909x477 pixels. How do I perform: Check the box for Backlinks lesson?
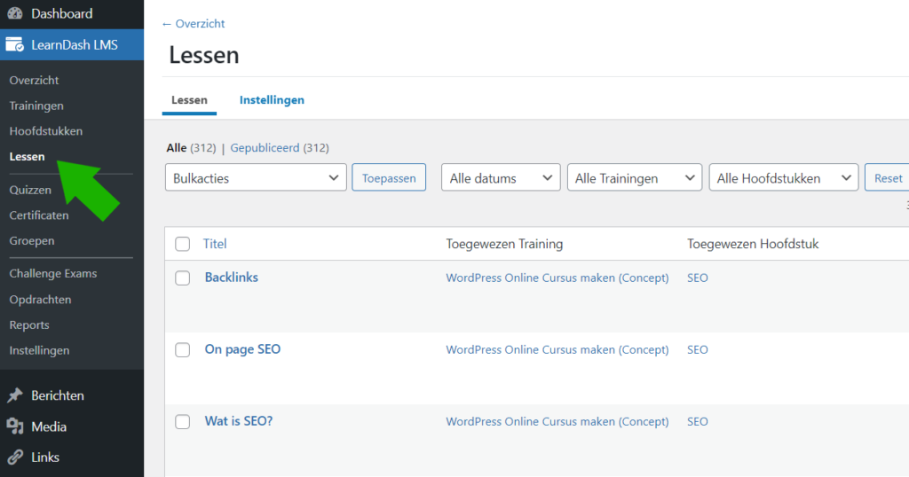click(x=183, y=278)
